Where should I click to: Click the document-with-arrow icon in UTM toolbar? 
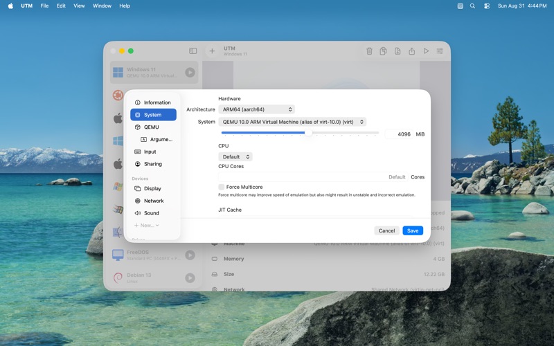click(x=397, y=51)
